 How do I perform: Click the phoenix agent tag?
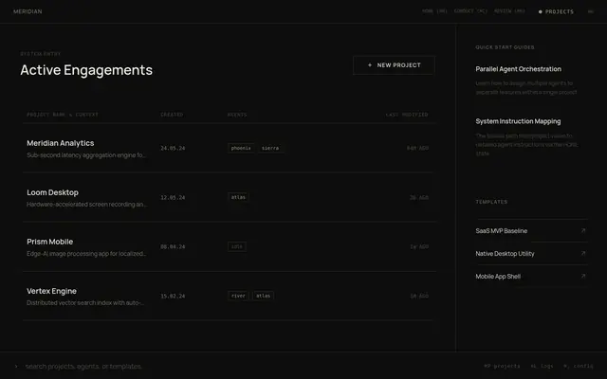click(x=241, y=148)
